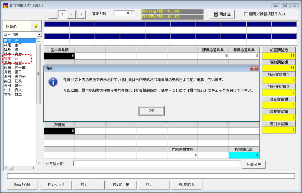Click the blue information icon in dialog
This screenshot has height=193, width=302.
(53, 82)
